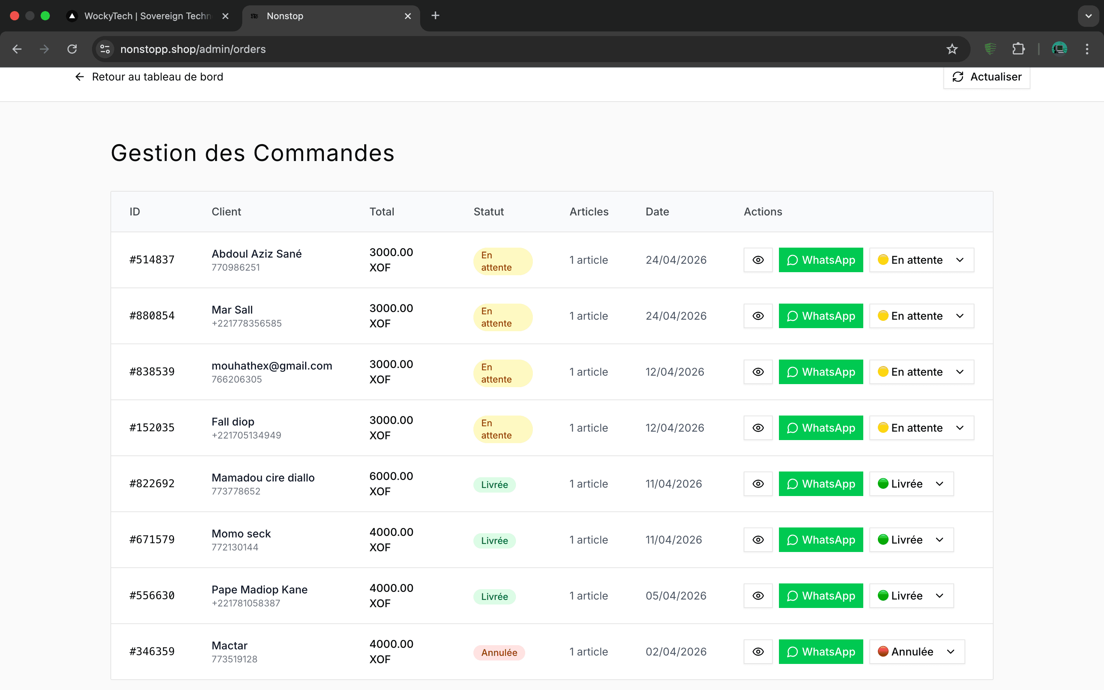Go back via Retour au tableau de bord
Screen dimensions: 1104x690
[149, 77]
